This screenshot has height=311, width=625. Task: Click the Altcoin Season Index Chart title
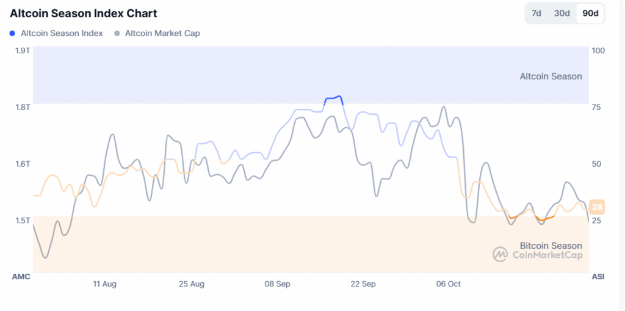point(84,13)
